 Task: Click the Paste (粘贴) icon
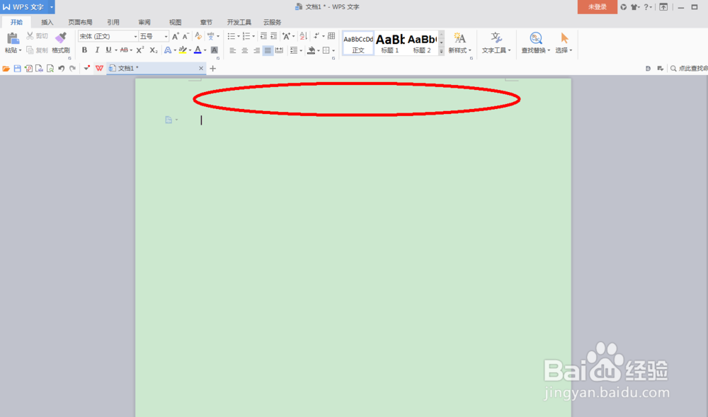pos(12,38)
